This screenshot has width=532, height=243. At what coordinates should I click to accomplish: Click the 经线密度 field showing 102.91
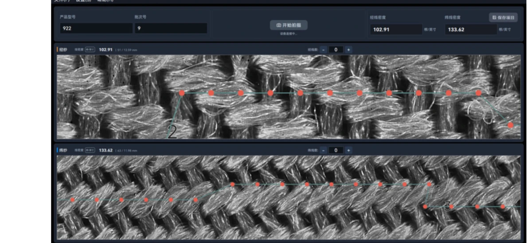pyautogui.click(x=396, y=30)
